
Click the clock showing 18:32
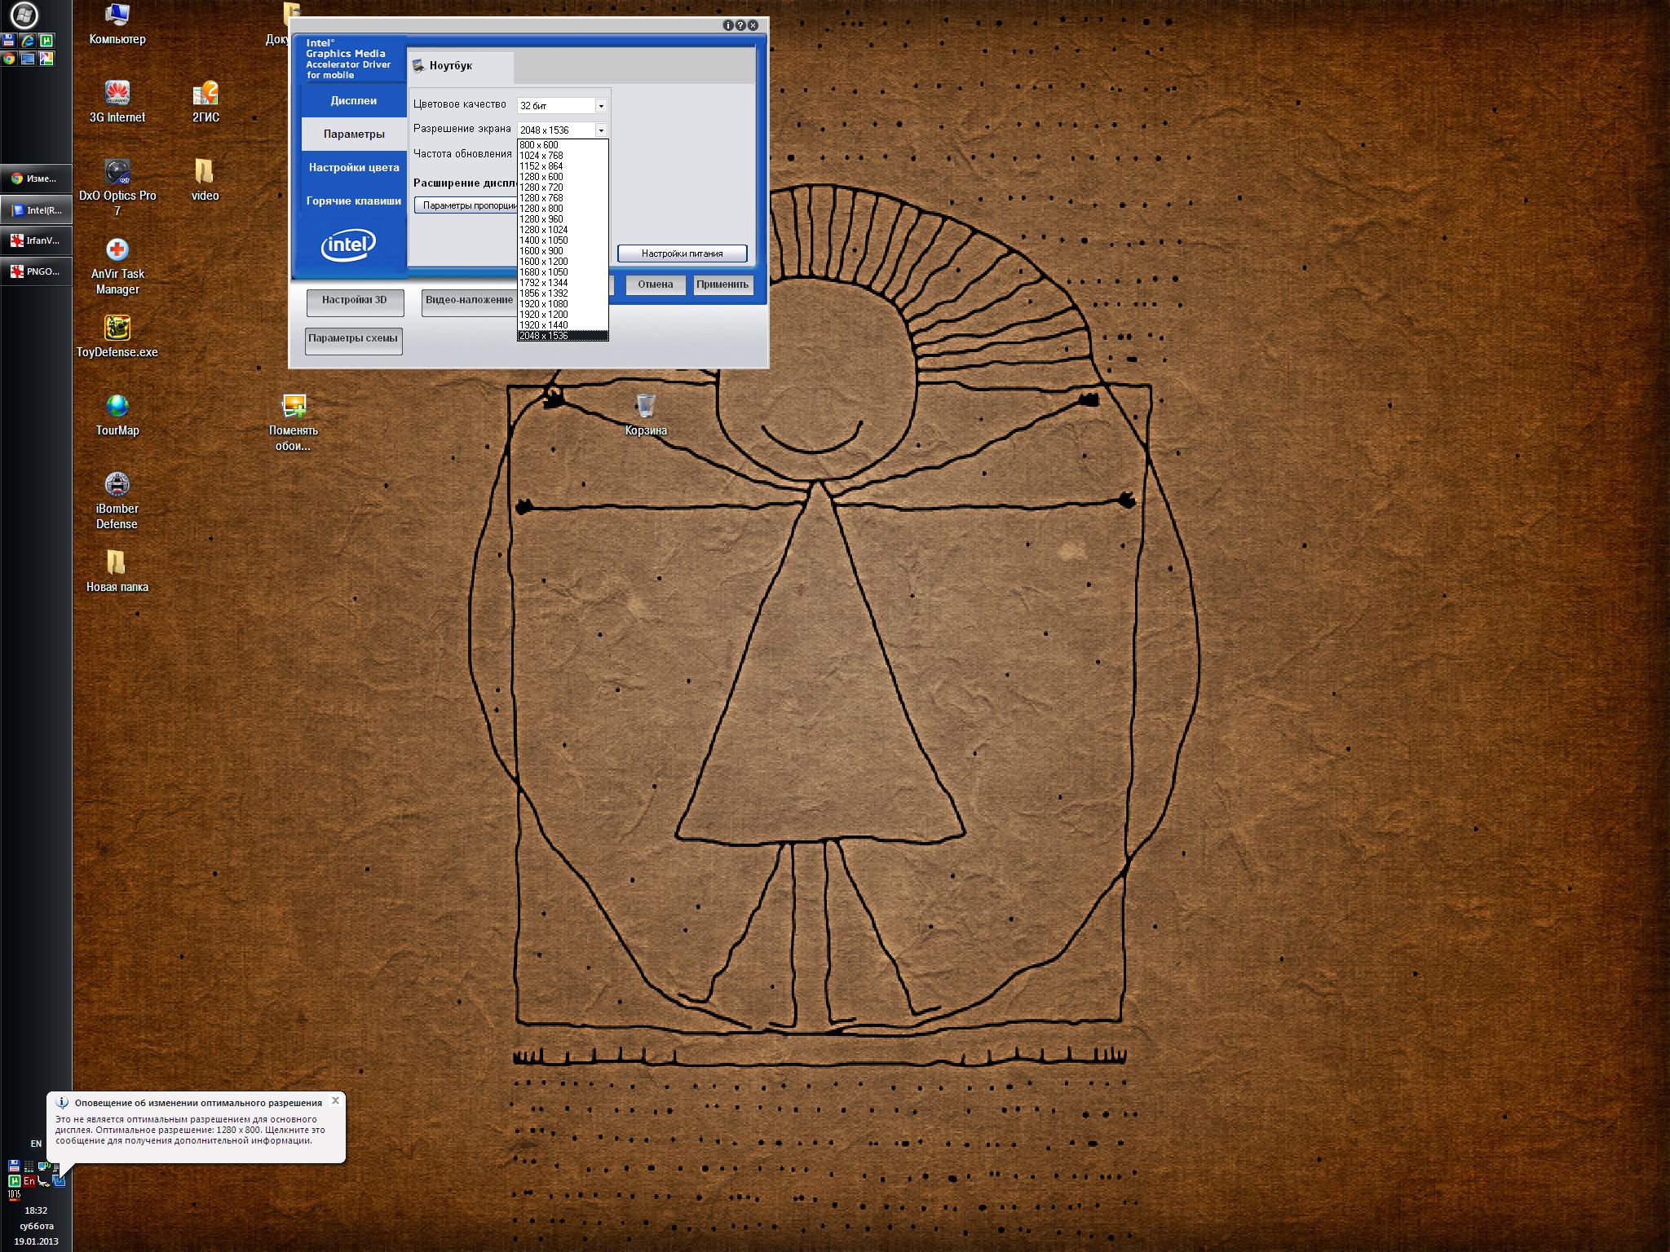(x=36, y=1210)
